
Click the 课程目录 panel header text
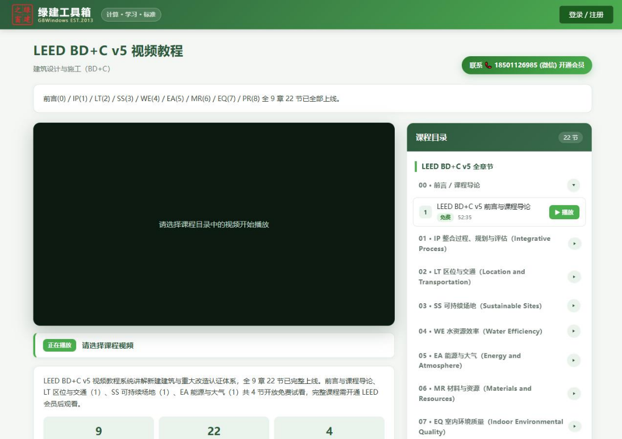pos(431,137)
